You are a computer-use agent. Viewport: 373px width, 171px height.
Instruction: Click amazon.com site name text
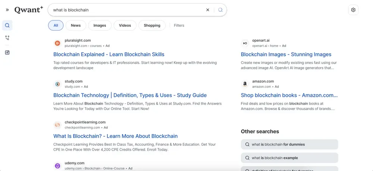point(263,81)
